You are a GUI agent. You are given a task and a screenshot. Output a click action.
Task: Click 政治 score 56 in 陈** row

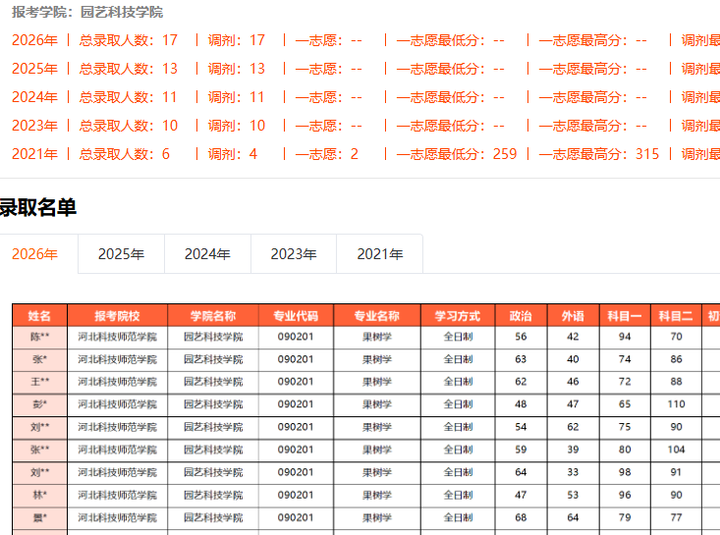click(x=521, y=337)
